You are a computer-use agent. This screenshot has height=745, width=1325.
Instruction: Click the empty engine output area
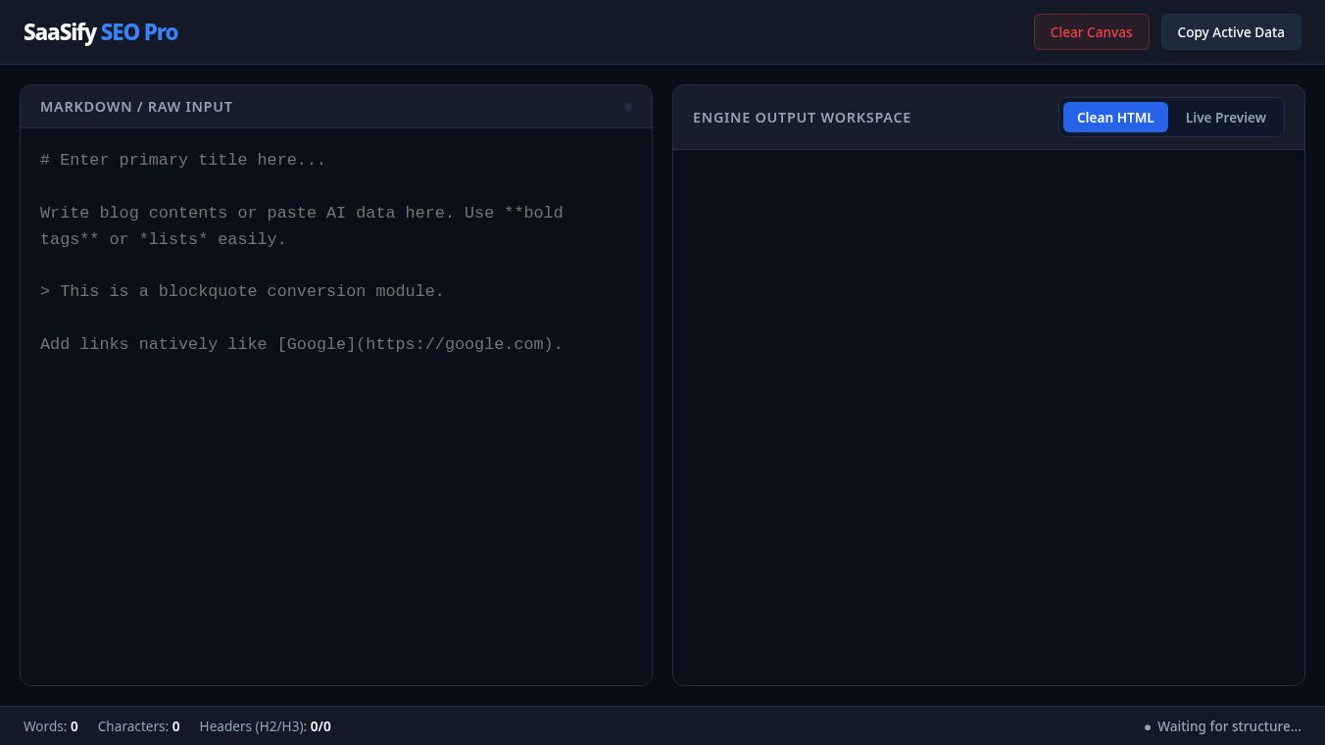pos(989,418)
